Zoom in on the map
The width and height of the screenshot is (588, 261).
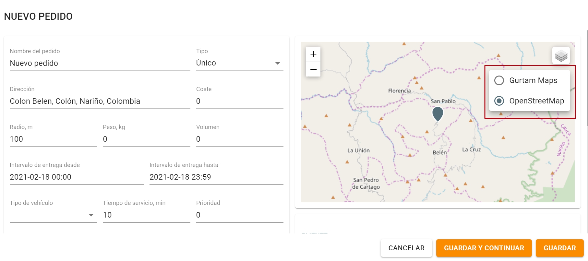313,54
